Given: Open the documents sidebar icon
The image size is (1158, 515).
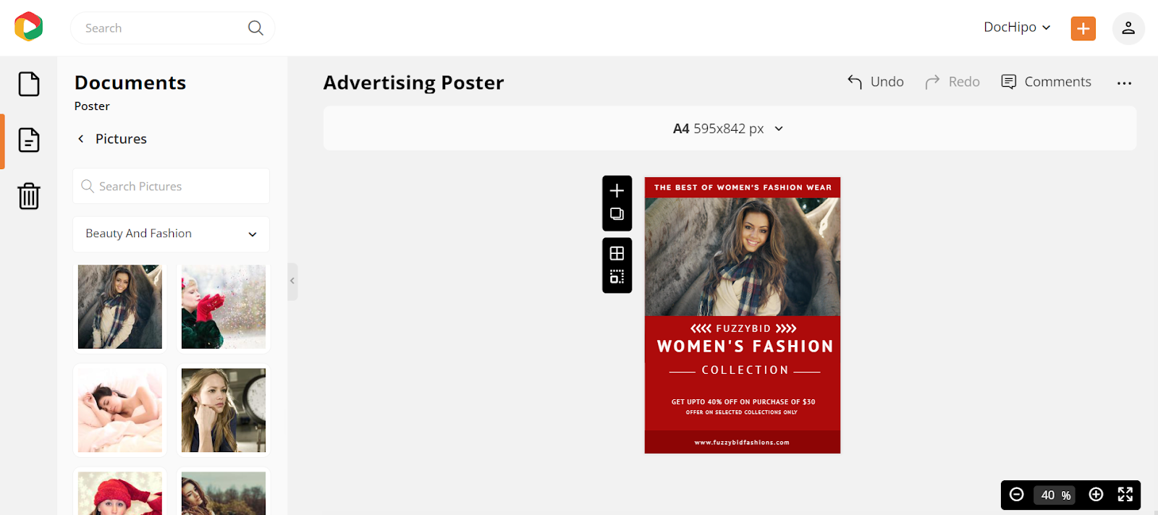Looking at the screenshot, I should click(29, 140).
